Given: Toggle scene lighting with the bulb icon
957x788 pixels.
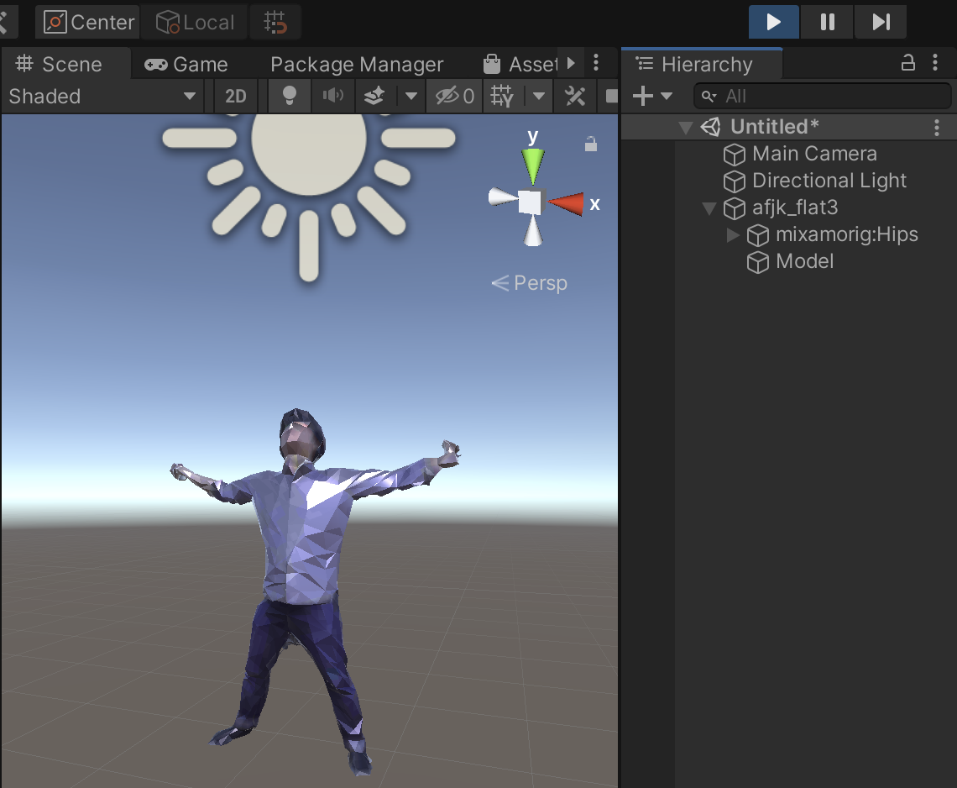Looking at the screenshot, I should pyautogui.click(x=288, y=96).
